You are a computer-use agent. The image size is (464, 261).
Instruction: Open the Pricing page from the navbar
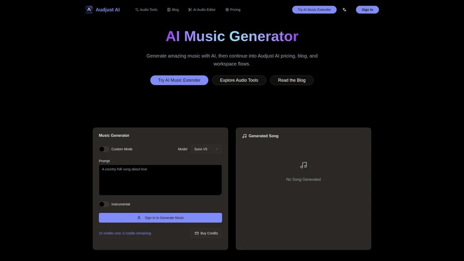[x=233, y=10]
